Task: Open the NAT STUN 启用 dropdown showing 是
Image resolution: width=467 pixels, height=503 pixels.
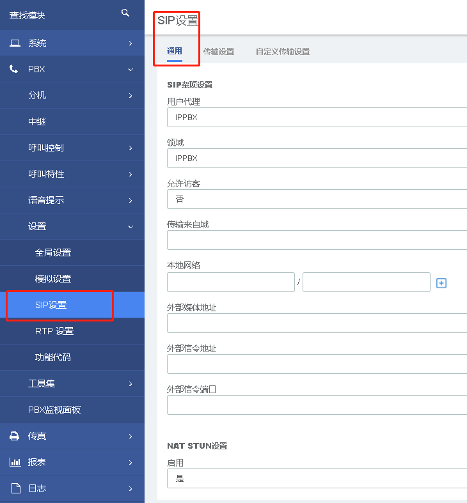Action: pos(317,479)
